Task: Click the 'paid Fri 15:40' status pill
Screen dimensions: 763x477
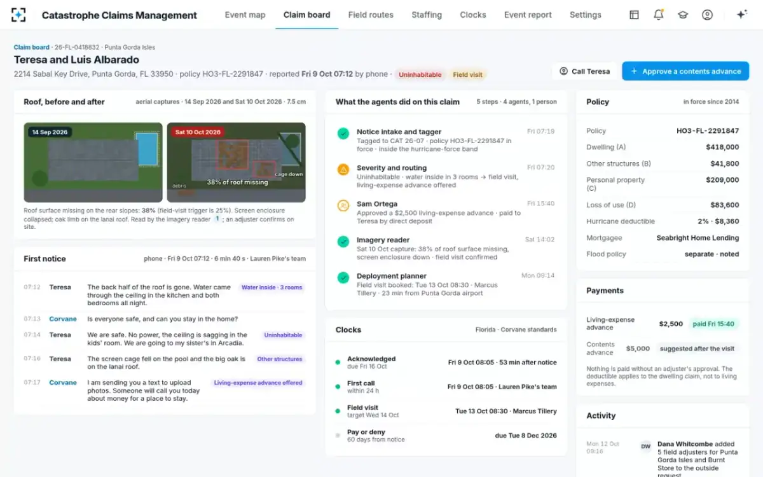Action: tap(713, 324)
